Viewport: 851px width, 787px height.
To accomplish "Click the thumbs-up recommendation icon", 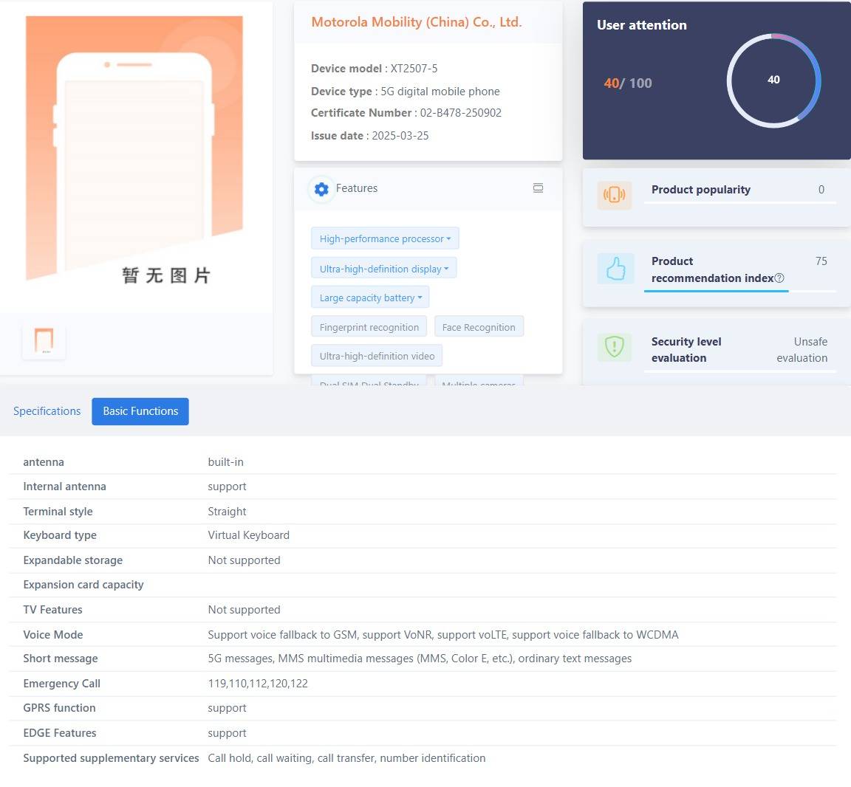I will (x=615, y=269).
